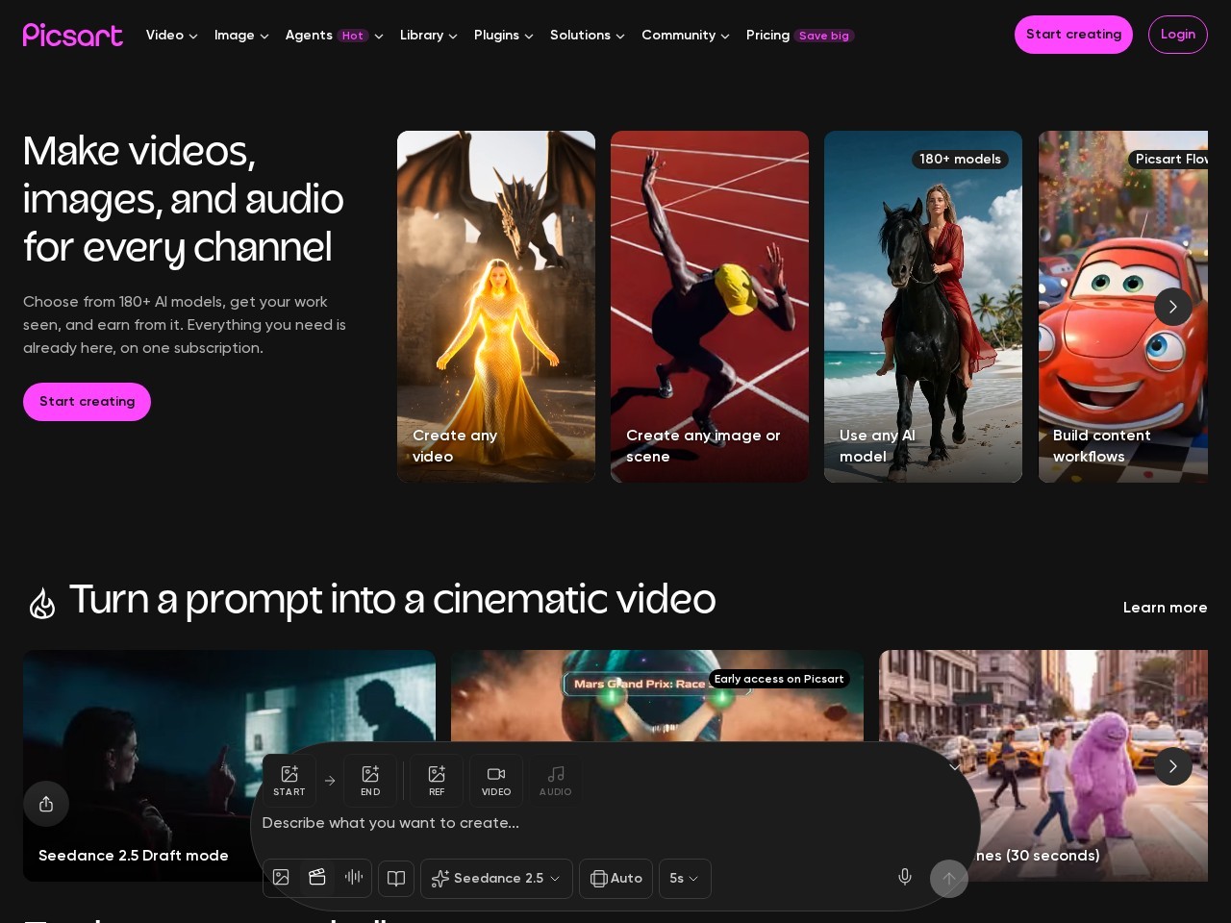Switch to audio generation mode
1231x923 pixels.
pos(354,878)
